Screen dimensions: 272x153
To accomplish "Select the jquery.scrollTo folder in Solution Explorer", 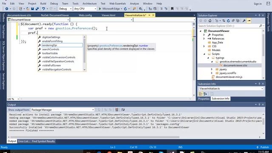I will pos(228,73).
